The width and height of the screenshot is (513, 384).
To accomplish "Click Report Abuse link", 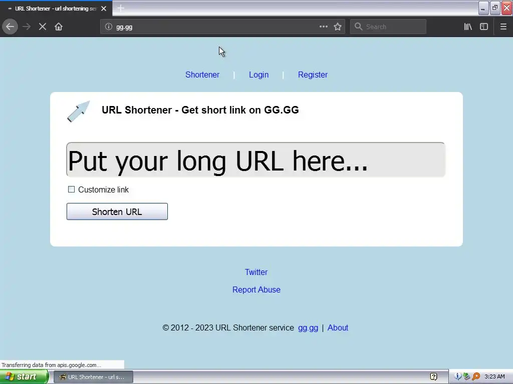I will click(256, 289).
